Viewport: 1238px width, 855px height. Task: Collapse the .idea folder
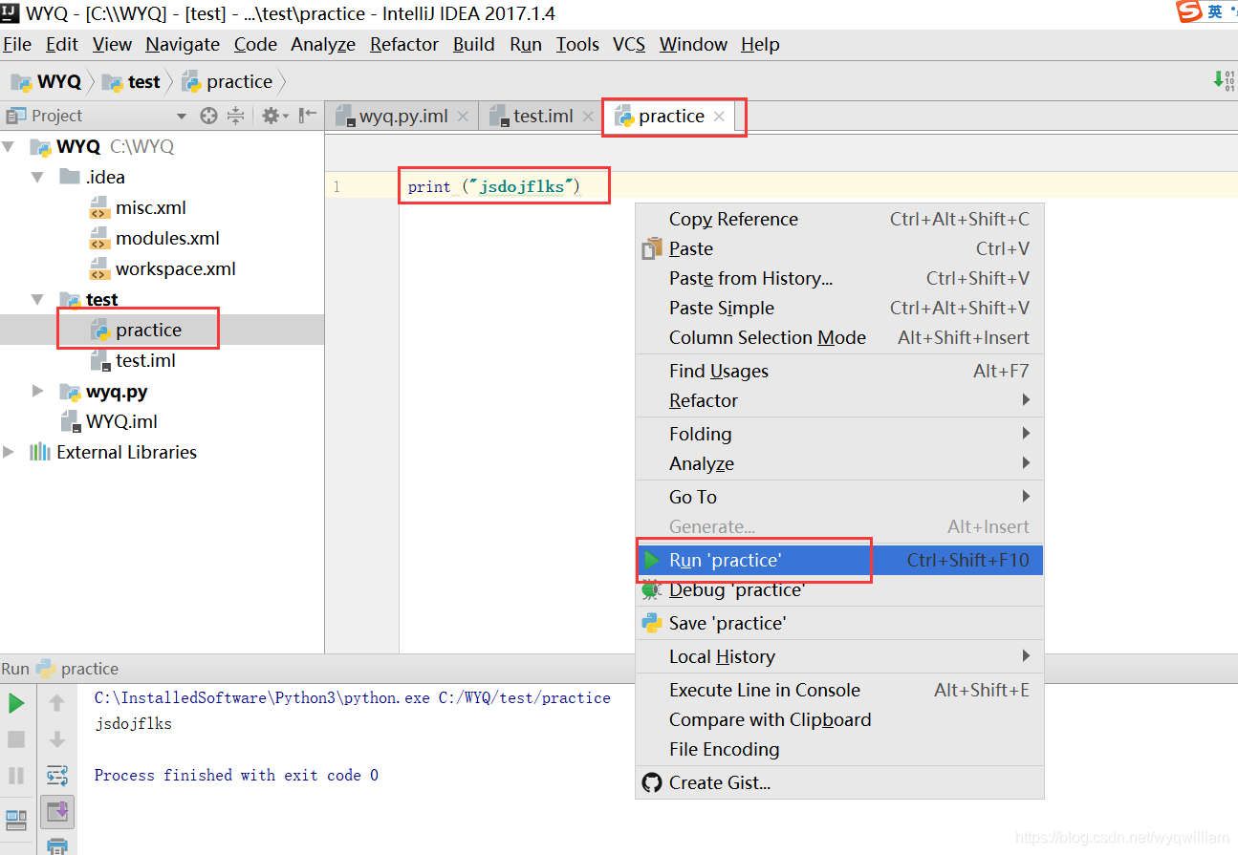(x=37, y=178)
